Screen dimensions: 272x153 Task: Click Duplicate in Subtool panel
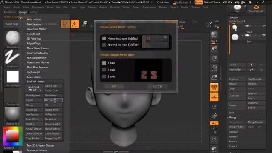tap(237, 96)
